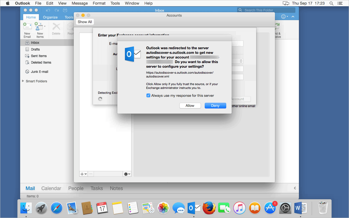Click Show All in Accounts window
This screenshot has height=218, width=349.
[x=85, y=22]
